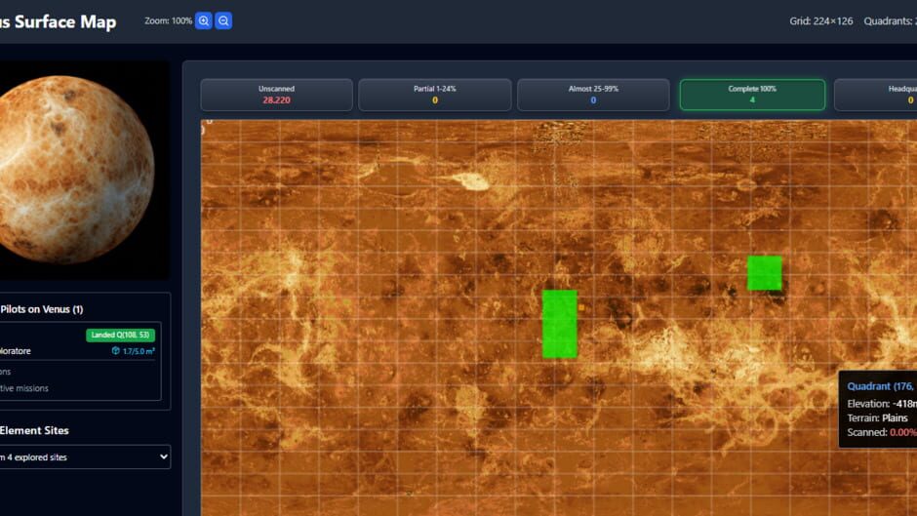Click the bright white oval feature on the map
The height and width of the screenshot is (516, 917).
coord(470,180)
